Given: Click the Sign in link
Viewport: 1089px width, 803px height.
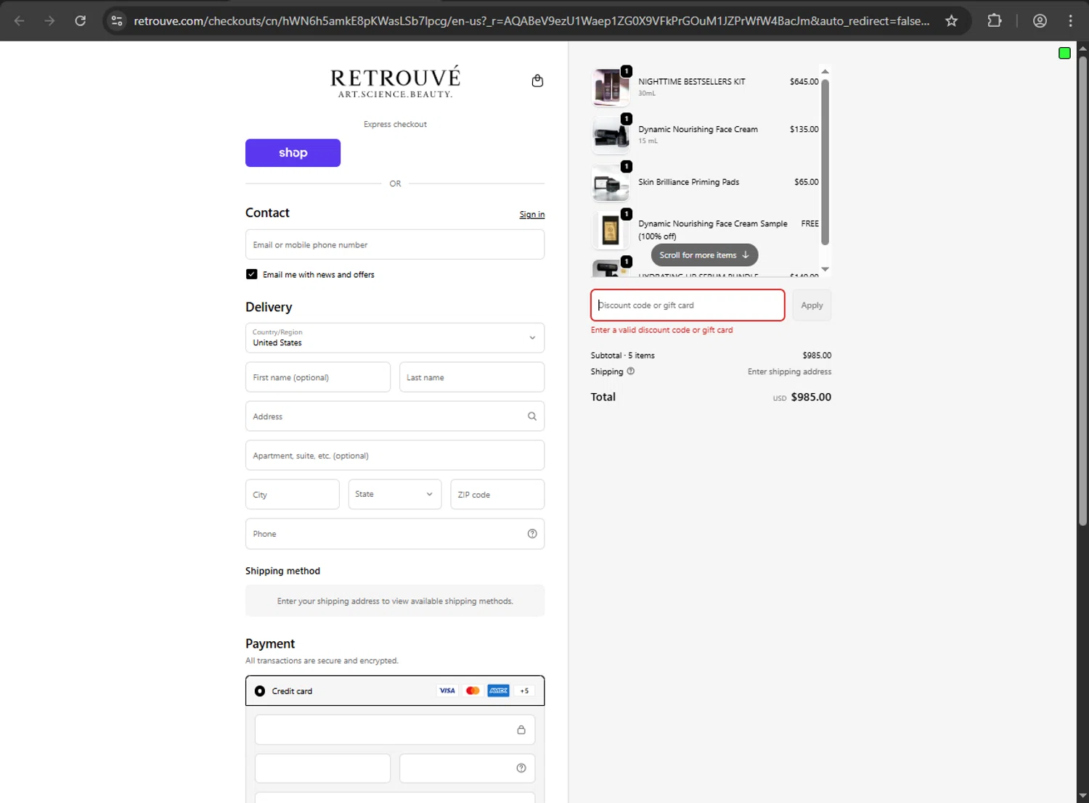Looking at the screenshot, I should click(x=532, y=215).
